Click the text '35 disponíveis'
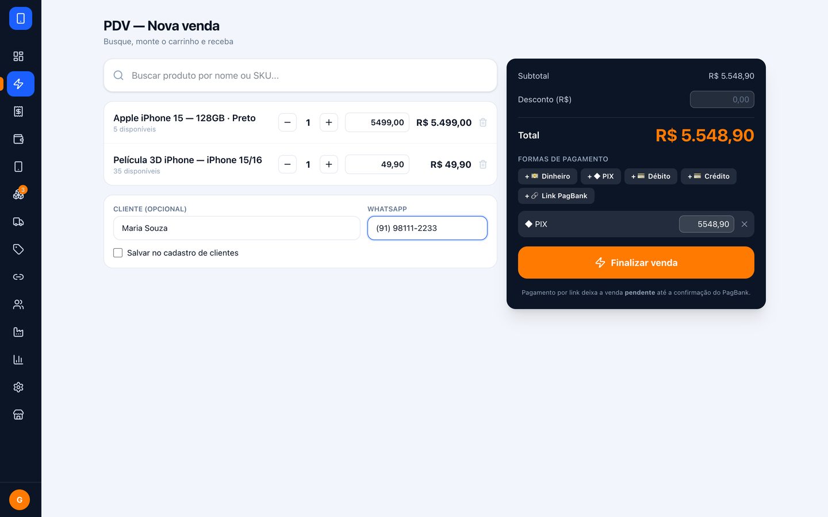Screen dimensions: 828x517 (x=137, y=171)
